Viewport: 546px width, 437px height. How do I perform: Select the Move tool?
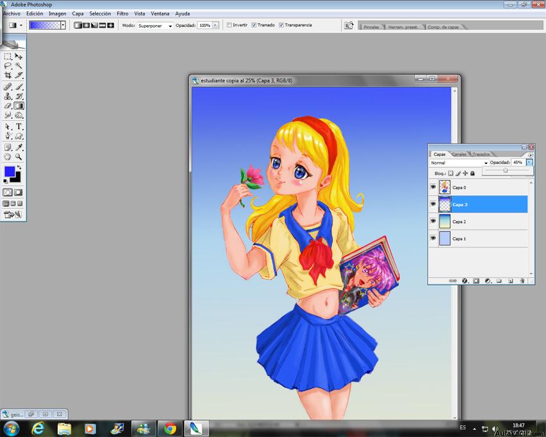tap(19, 57)
